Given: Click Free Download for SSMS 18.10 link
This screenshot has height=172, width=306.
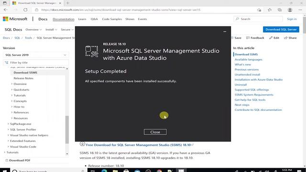Looking at the screenshot, I should [x=138, y=145].
